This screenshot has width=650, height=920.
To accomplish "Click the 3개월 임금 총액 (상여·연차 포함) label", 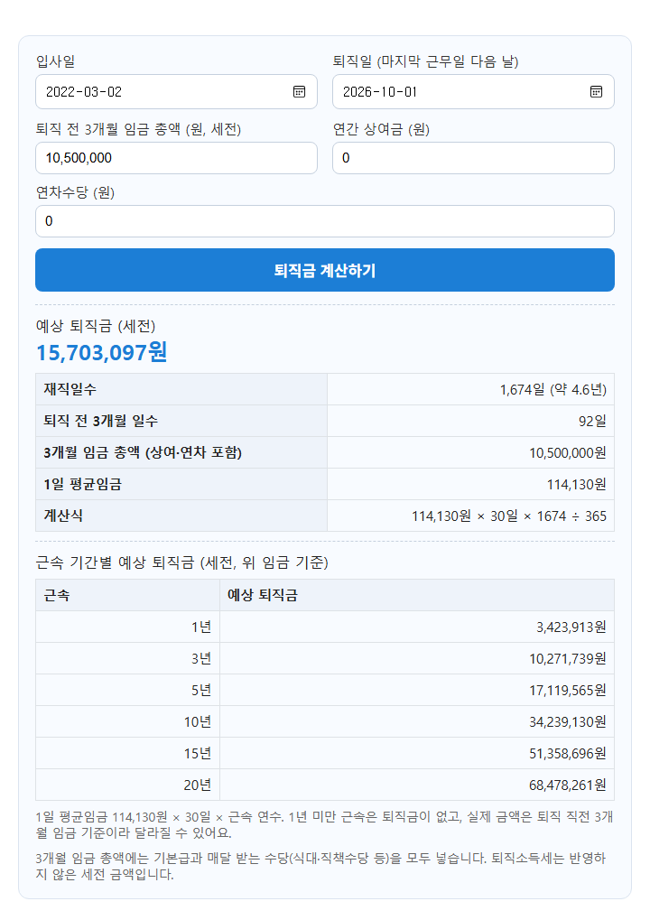I will click(x=143, y=452).
